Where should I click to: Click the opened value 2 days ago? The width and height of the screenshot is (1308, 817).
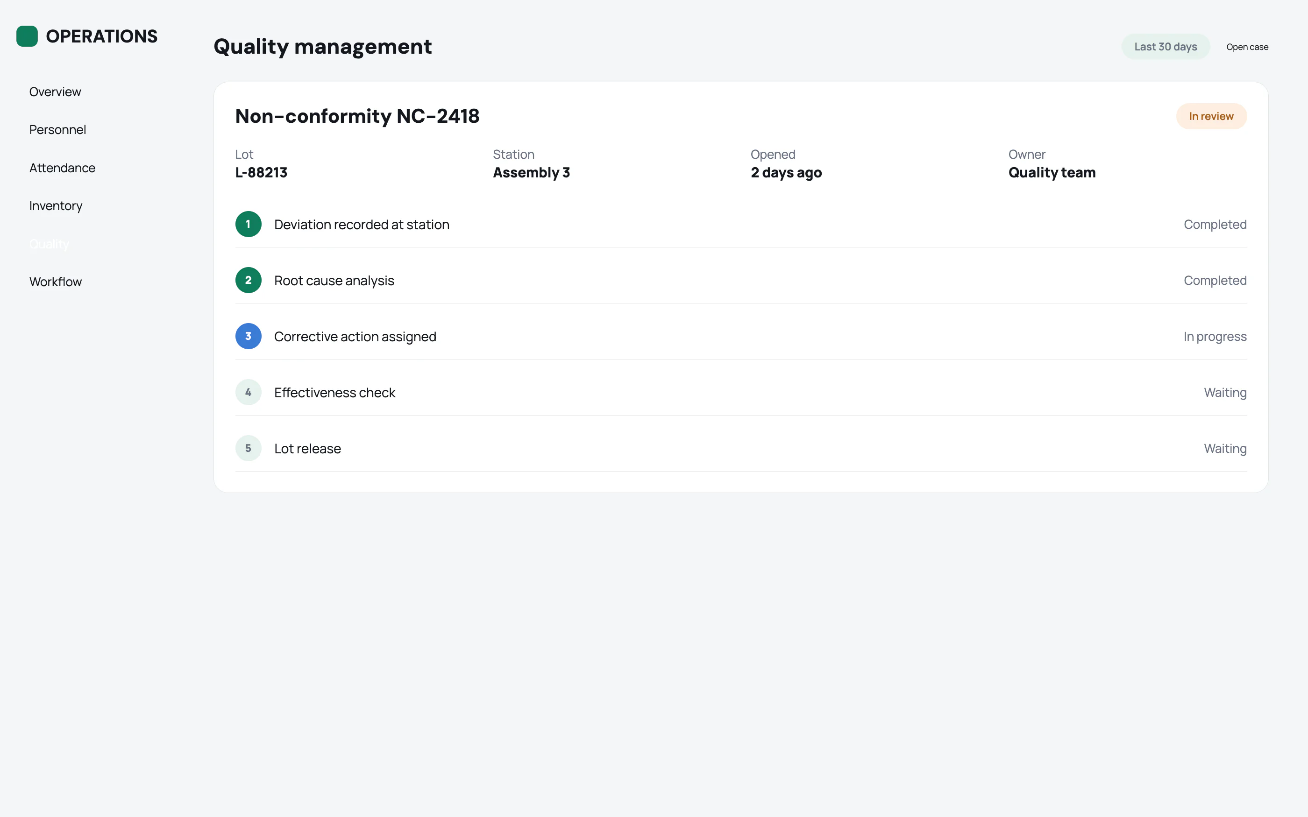tap(786, 172)
